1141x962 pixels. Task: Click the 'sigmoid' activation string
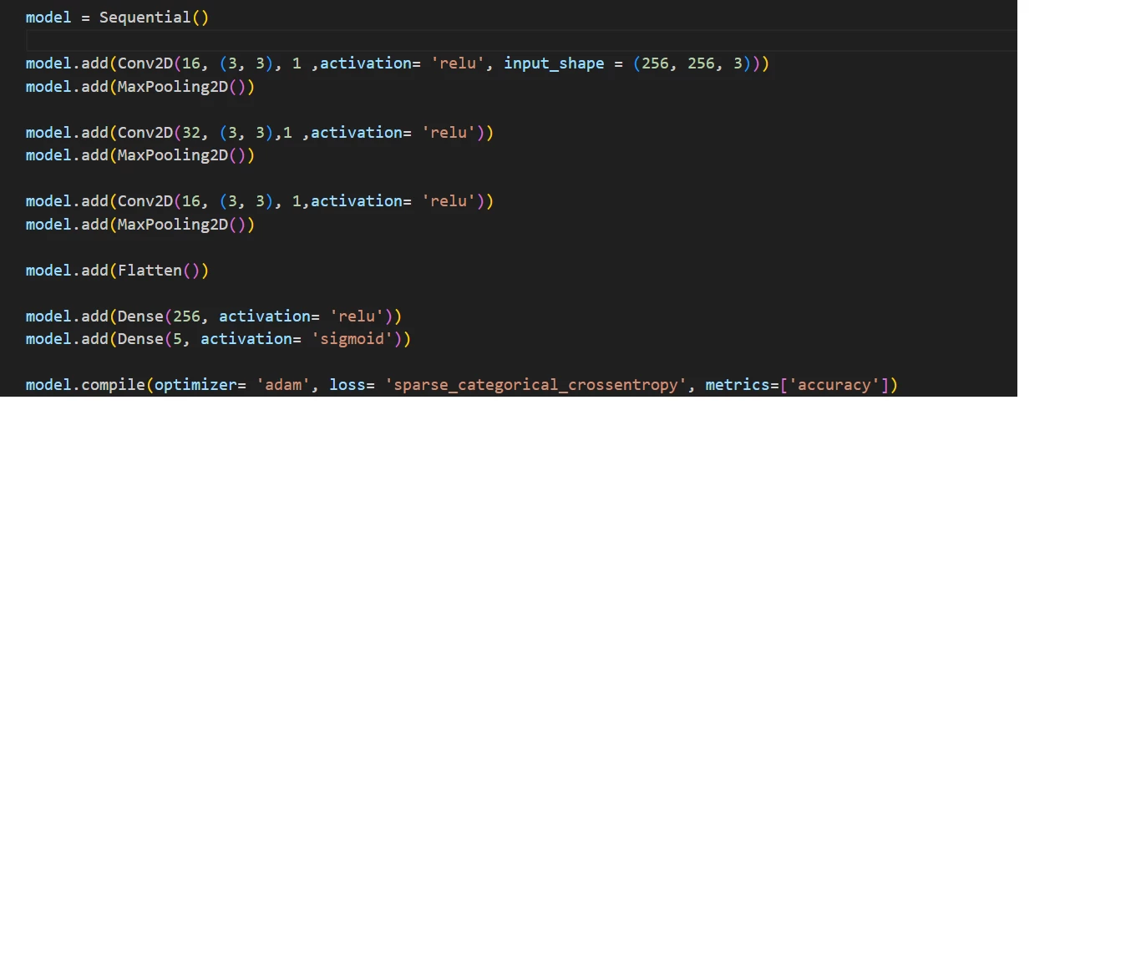click(x=352, y=339)
